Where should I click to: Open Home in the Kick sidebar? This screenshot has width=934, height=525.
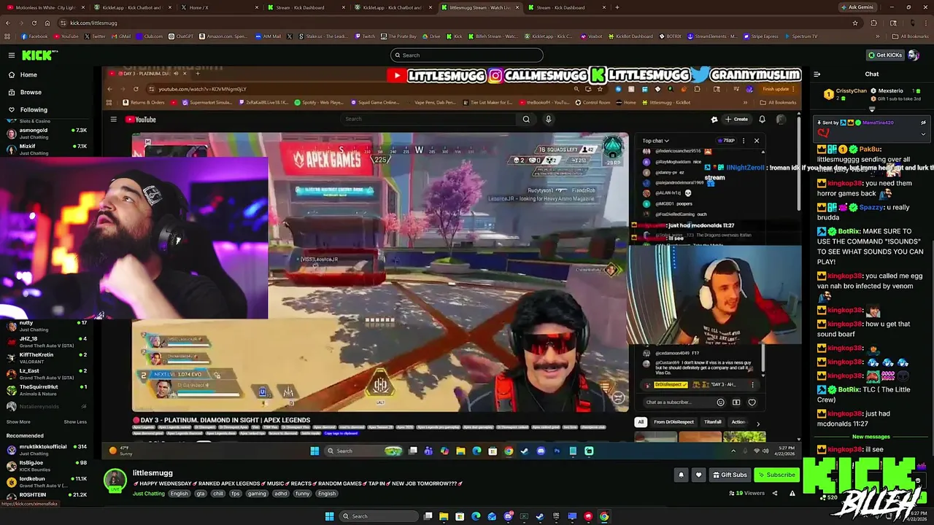pos(28,74)
